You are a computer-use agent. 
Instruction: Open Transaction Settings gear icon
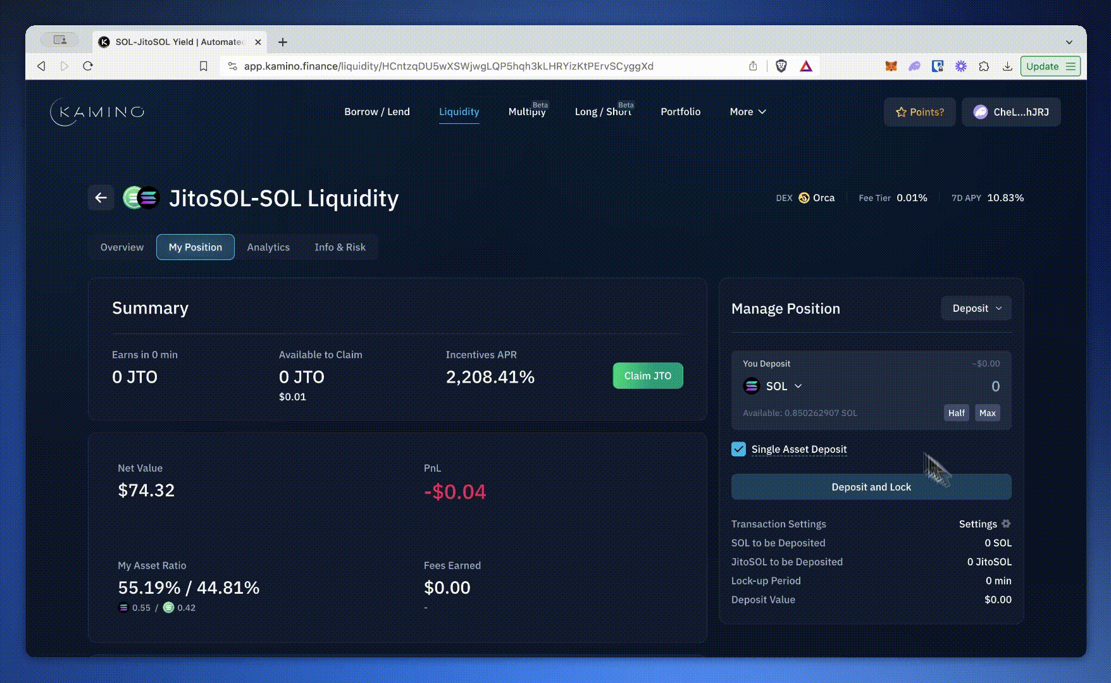(1006, 524)
